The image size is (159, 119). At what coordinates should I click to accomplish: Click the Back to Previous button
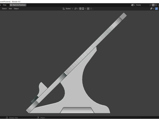pos(18,5)
